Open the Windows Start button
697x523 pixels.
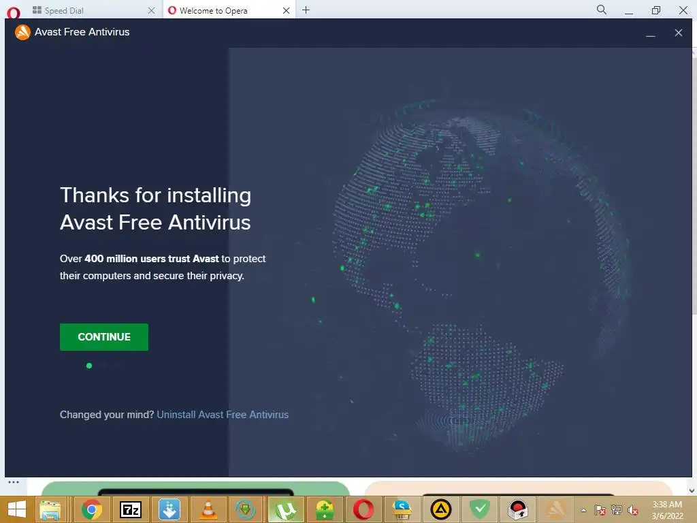[x=17, y=509]
